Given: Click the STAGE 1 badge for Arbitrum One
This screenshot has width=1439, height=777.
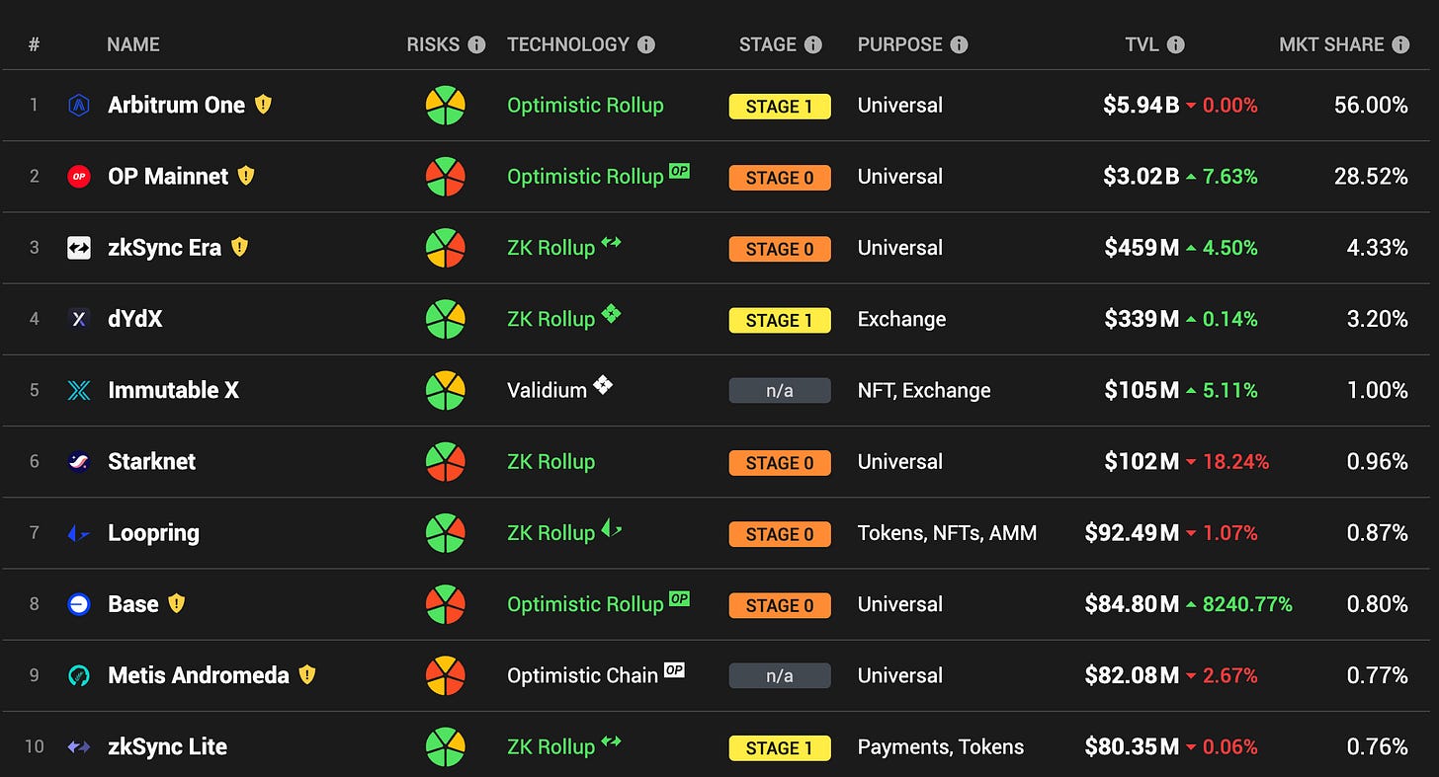Looking at the screenshot, I should coord(780,107).
